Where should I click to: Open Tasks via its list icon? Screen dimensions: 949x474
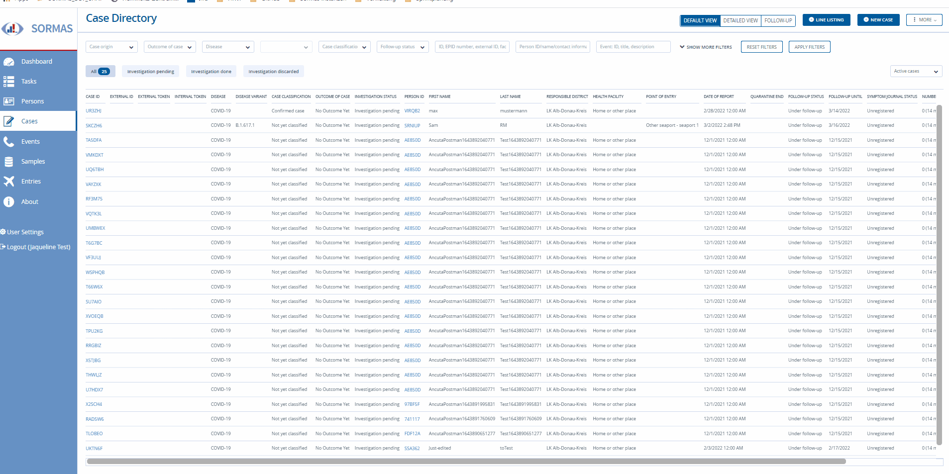(x=9, y=82)
